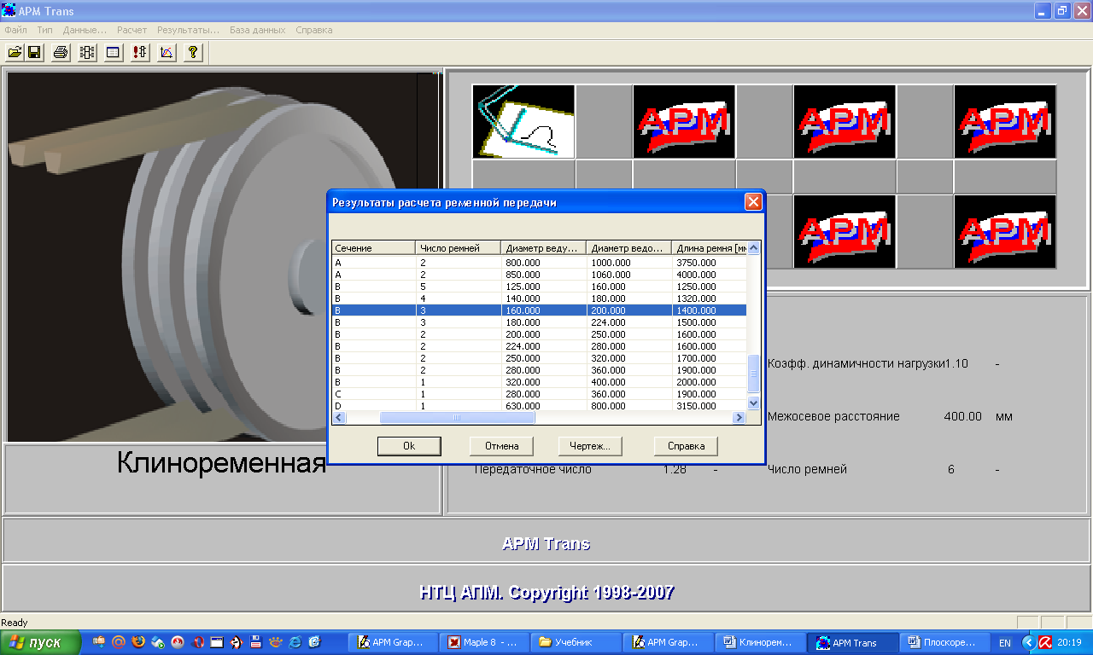Open the Учебник folder taskbar button

click(x=575, y=642)
